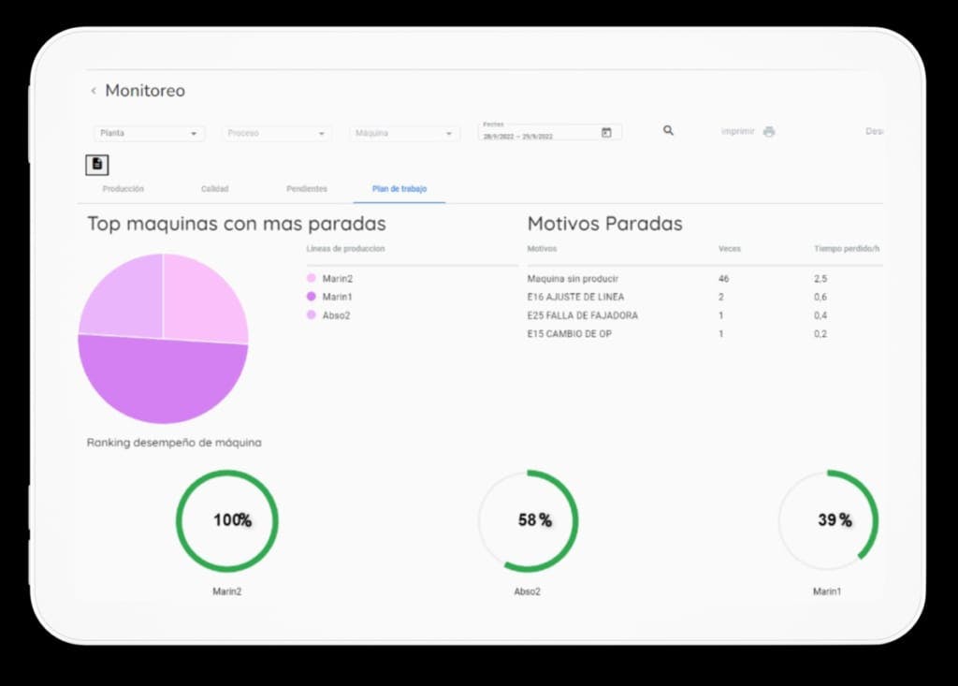958x686 pixels.
Task: Switch to the Calidad tab
Action: (215, 189)
